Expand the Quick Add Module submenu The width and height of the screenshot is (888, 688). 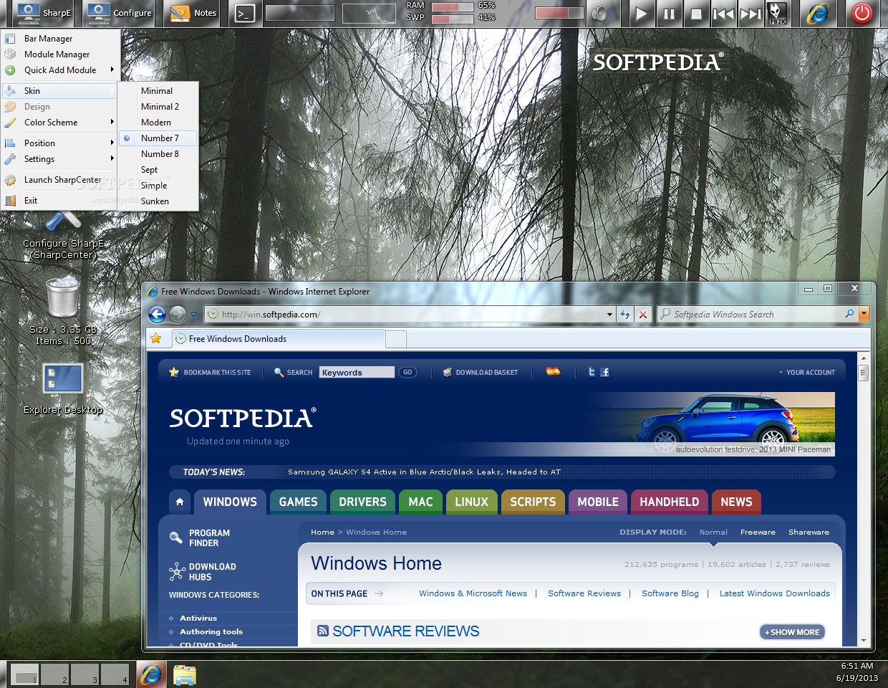(61, 70)
